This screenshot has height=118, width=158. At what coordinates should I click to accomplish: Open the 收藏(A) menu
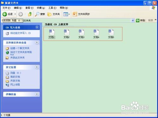click(41, 8)
